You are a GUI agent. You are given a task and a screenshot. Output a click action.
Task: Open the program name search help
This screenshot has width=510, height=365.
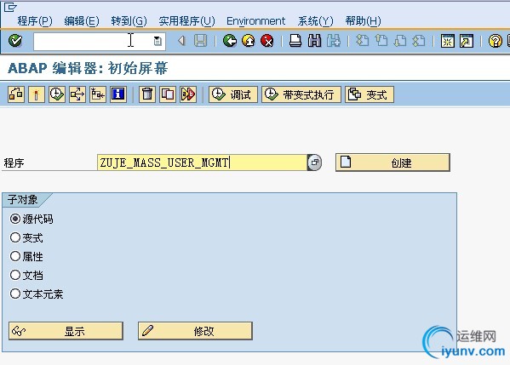314,163
